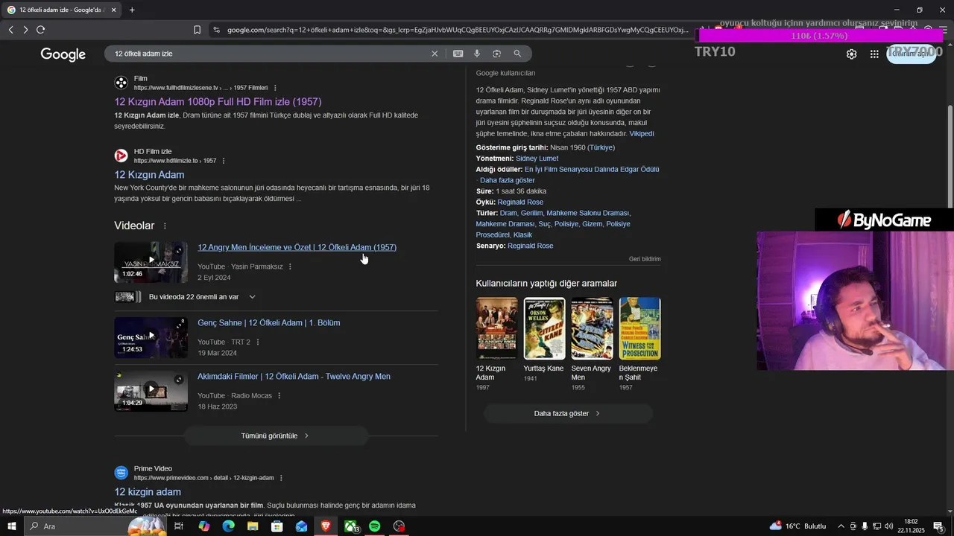Open Spotify from the taskbar
Viewport: 954px width, 536px height.
click(x=375, y=526)
